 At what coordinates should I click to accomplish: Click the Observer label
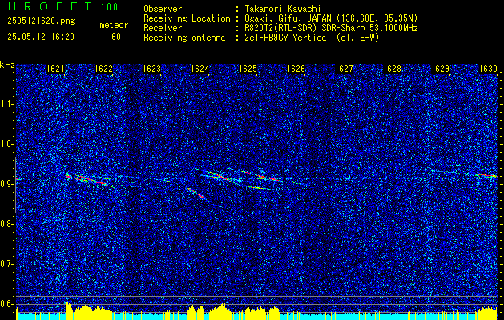click(163, 9)
